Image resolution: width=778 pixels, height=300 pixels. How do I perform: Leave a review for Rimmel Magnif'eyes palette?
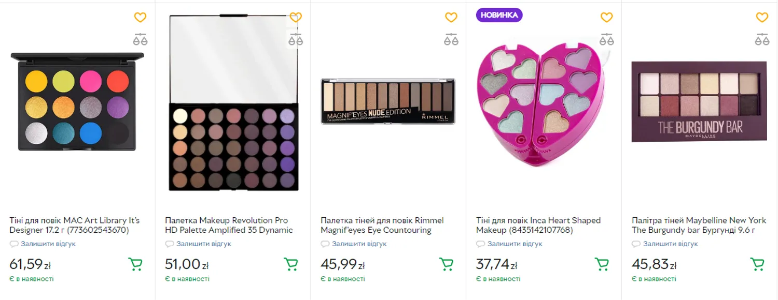pos(359,244)
